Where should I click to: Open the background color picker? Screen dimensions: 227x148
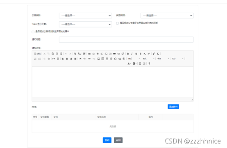(134, 64)
